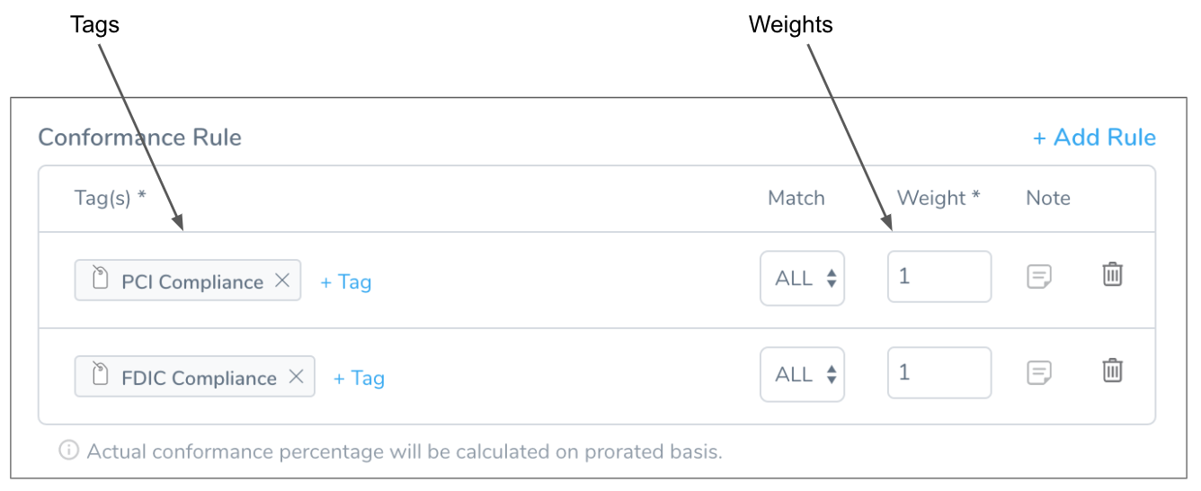This screenshot has width=1201, height=491.
Task: Add a tag next to FDIC Compliance
Action: tap(359, 379)
